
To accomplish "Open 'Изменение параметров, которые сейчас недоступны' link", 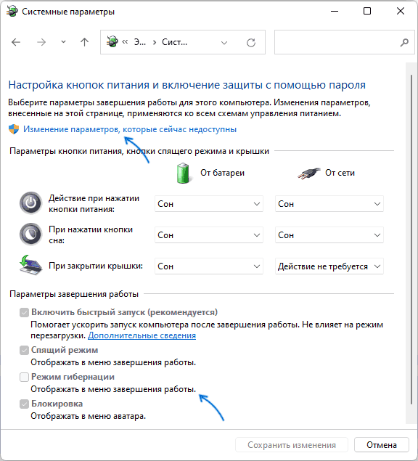I will tap(130, 129).
